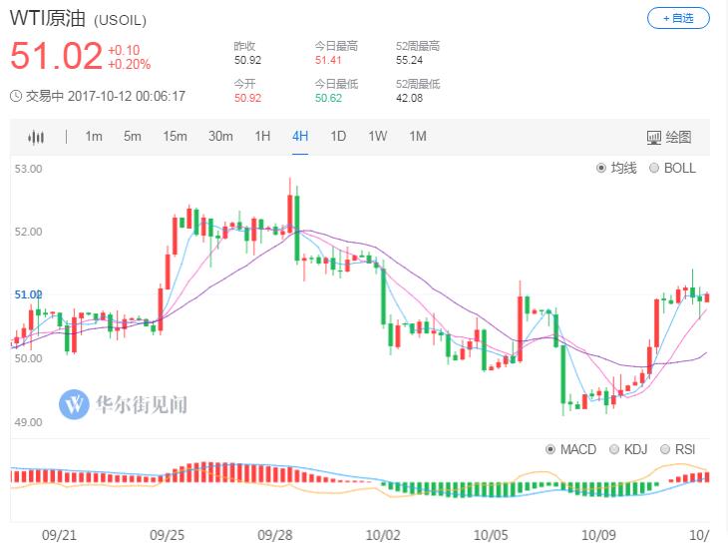This screenshot has width=728, height=548.
Task: Select the 15m timeframe
Action: click(x=175, y=137)
